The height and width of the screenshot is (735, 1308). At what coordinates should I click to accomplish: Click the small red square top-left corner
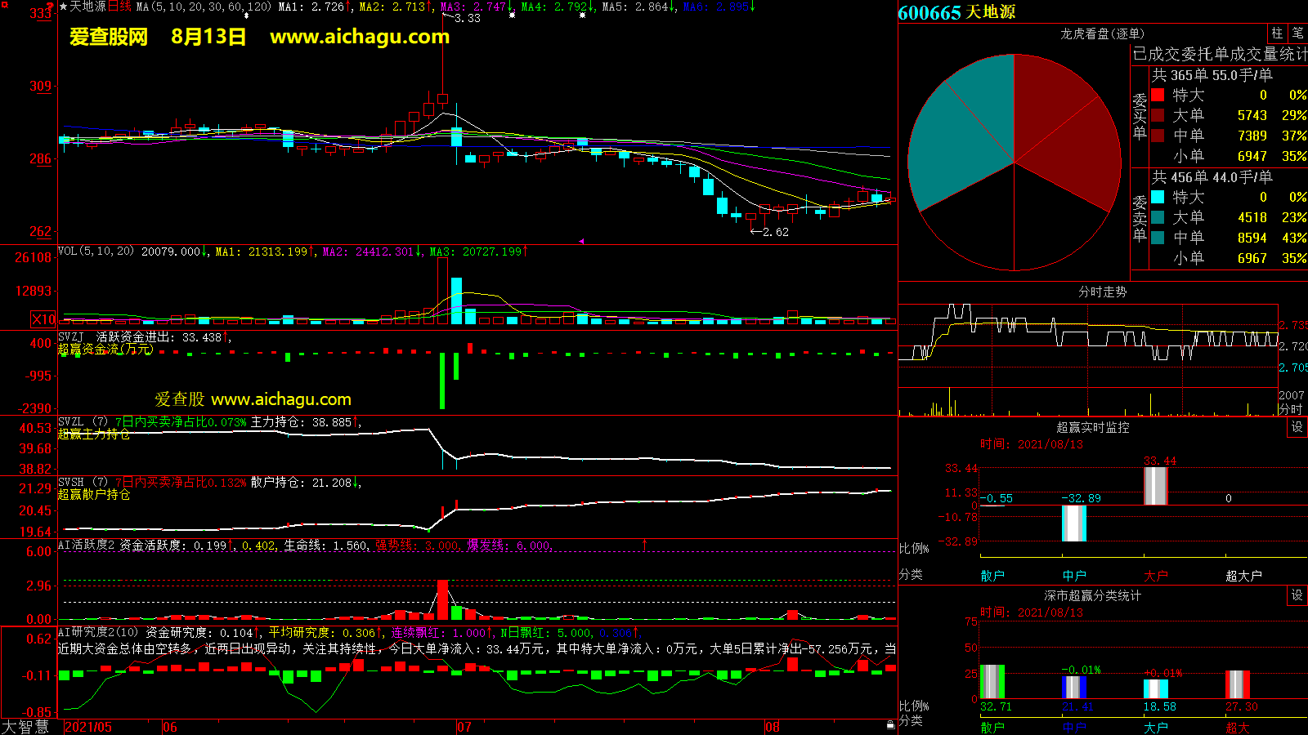pyautogui.click(x=51, y=5)
